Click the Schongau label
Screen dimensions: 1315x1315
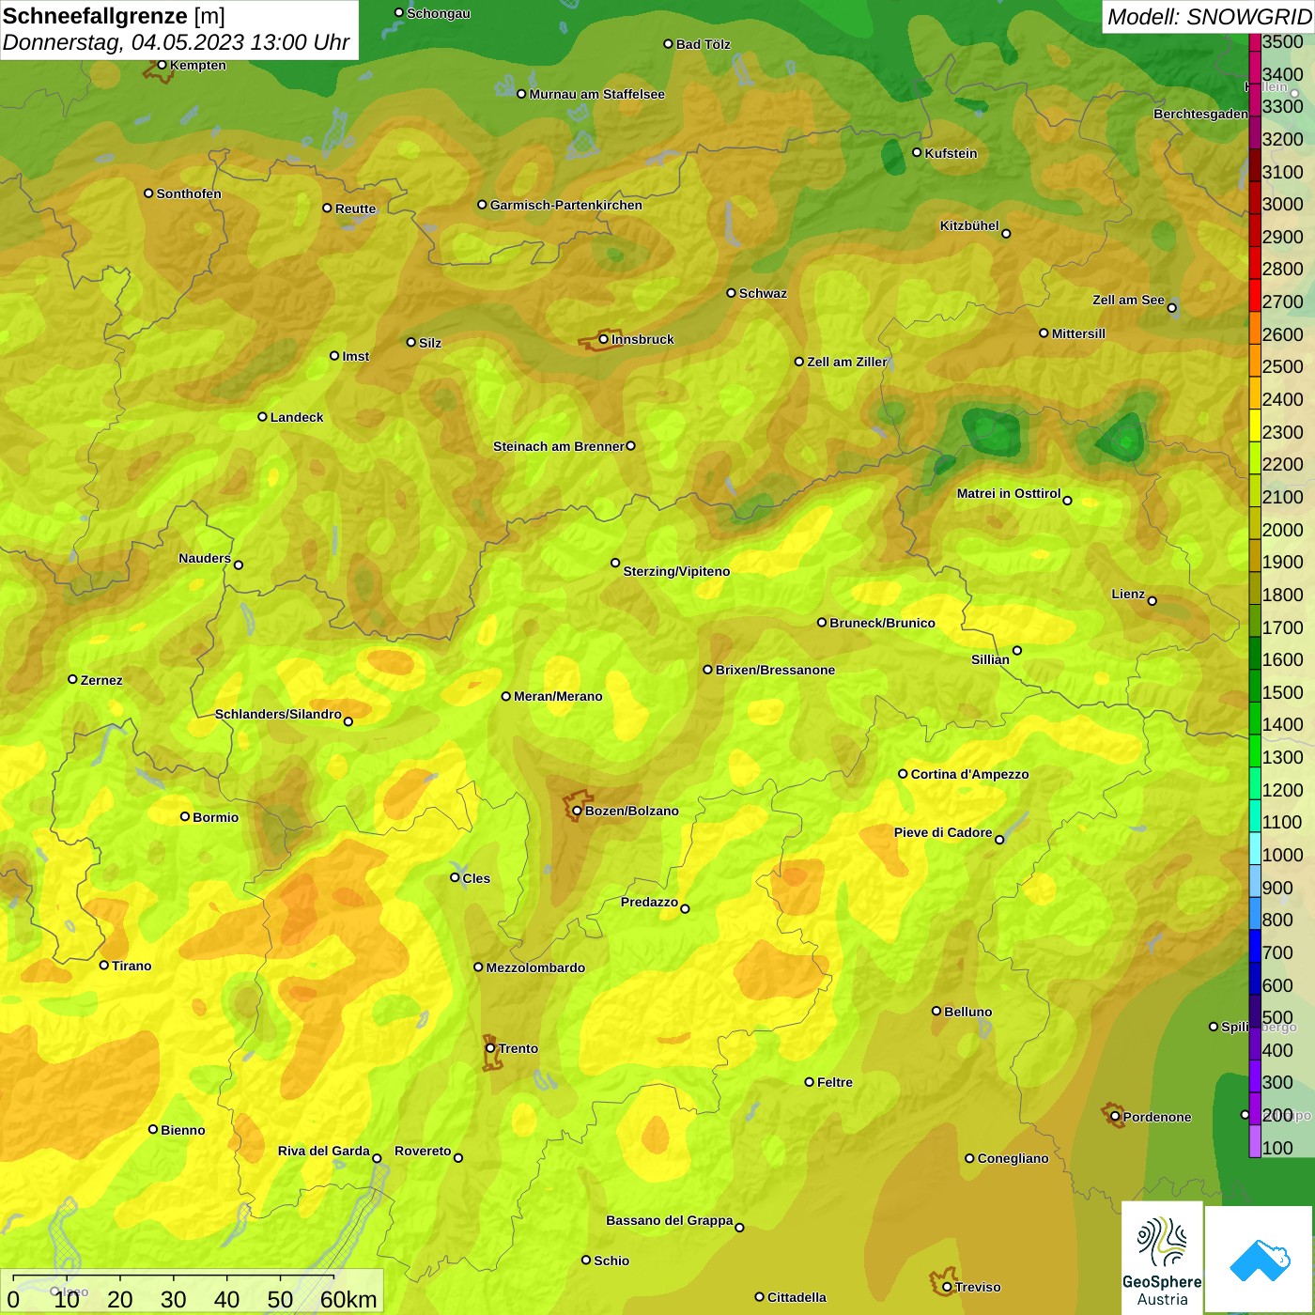(x=438, y=13)
